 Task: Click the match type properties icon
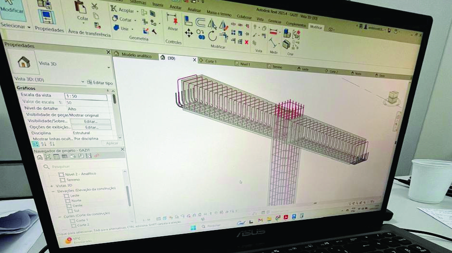pyautogui.click(x=98, y=25)
